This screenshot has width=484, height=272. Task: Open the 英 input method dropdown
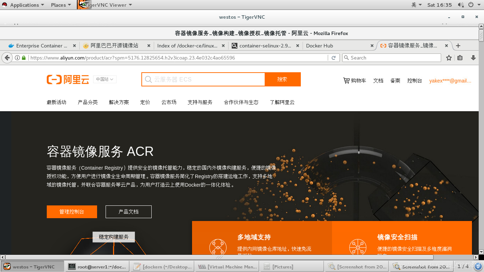(417, 5)
